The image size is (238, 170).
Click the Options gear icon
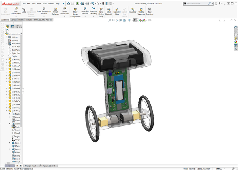[x=111, y=3]
